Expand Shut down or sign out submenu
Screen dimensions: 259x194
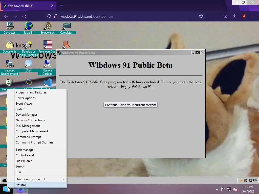[37, 179]
